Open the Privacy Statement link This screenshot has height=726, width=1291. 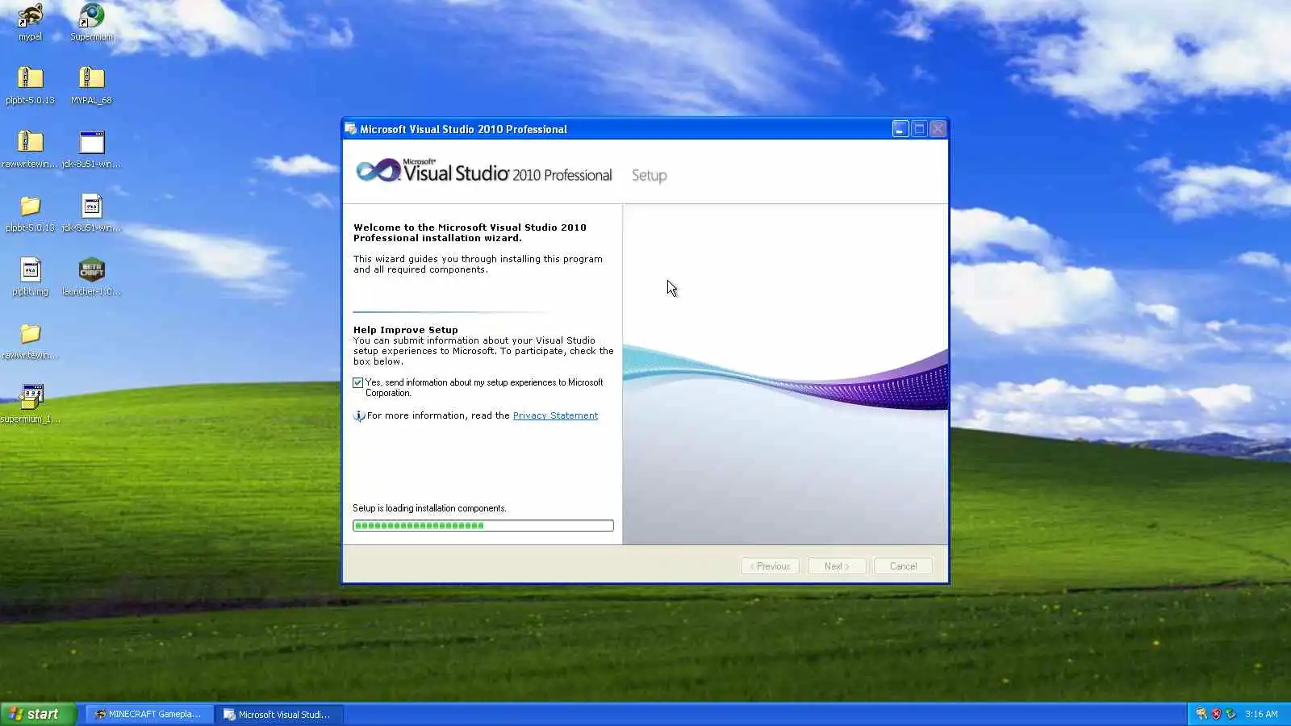pyautogui.click(x=555, y=416)
